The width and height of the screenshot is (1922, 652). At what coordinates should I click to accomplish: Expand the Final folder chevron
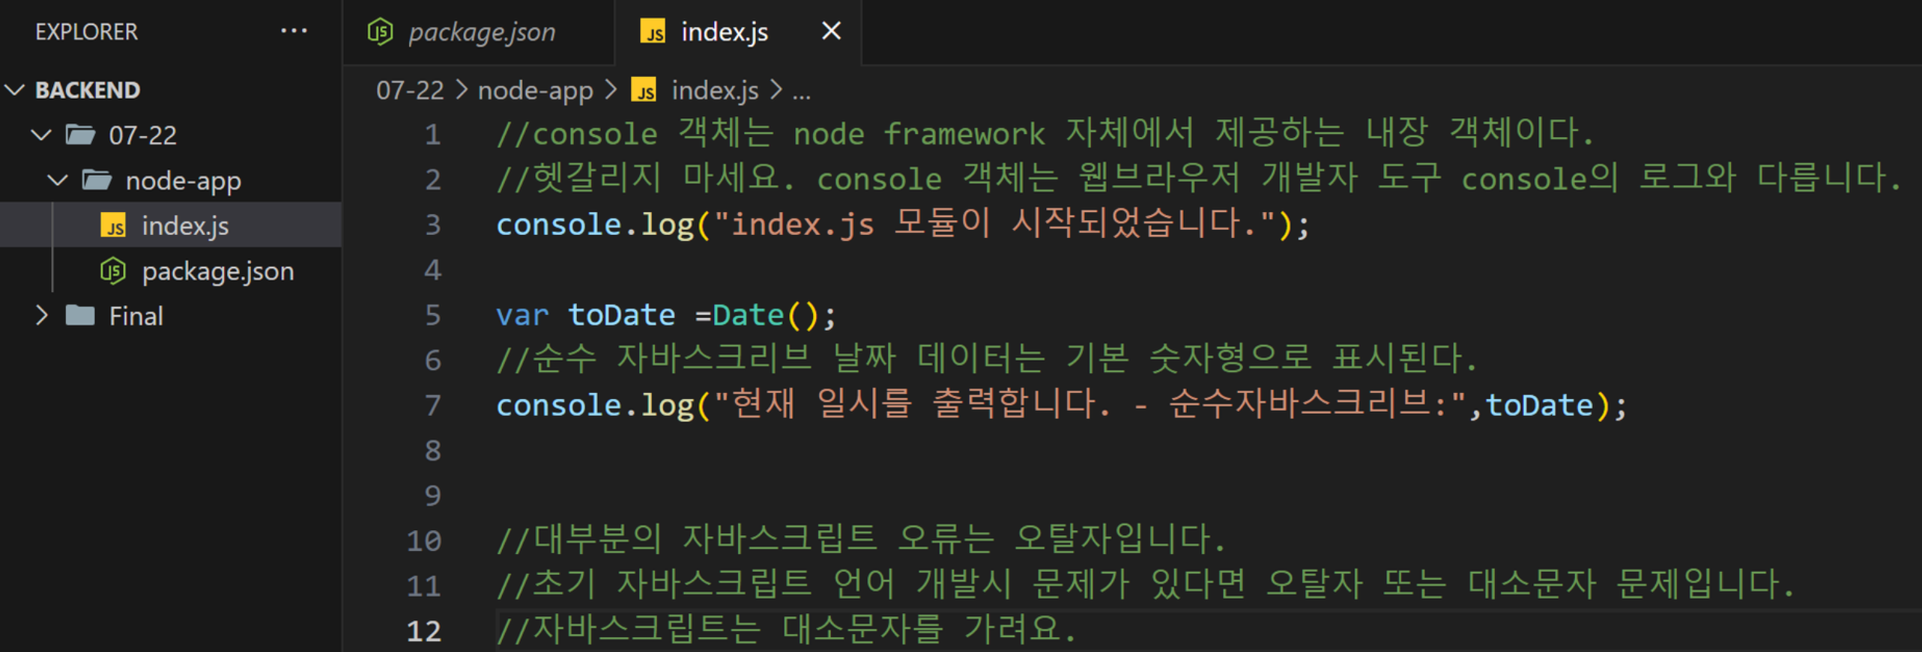[x=41, y=316]
